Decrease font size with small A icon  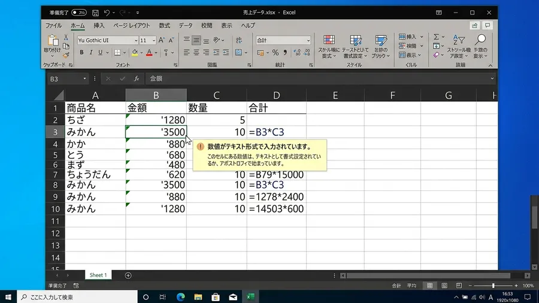tap(171, 40)
